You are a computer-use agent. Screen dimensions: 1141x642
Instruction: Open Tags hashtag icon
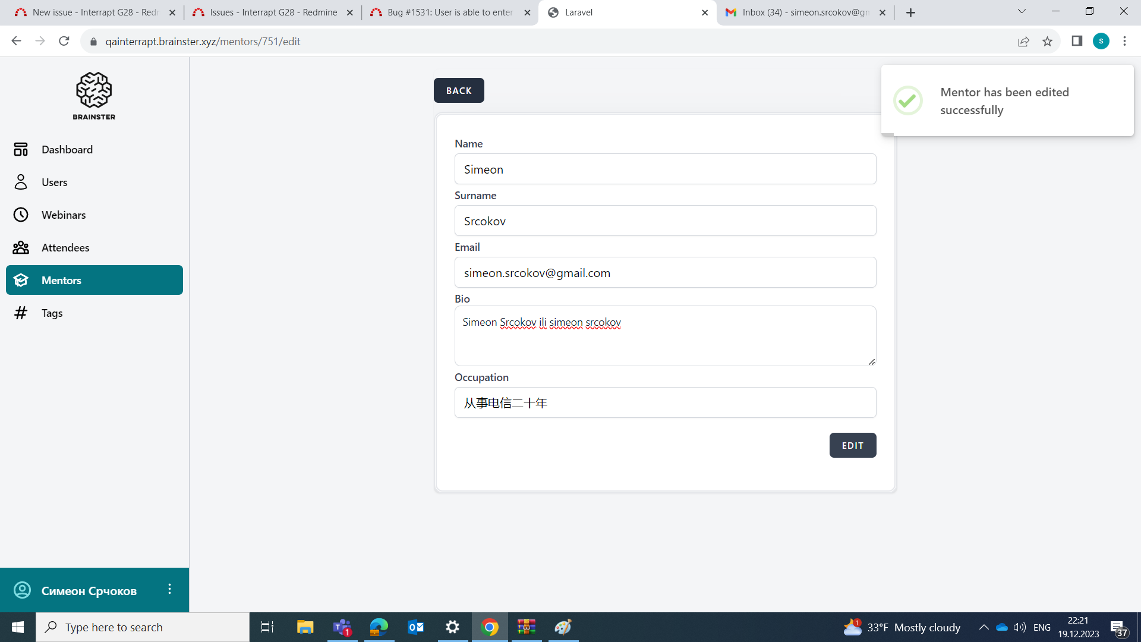point(21,313)
